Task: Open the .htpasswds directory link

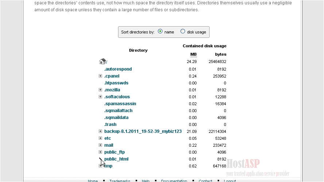Action: (x=116, y=83)
